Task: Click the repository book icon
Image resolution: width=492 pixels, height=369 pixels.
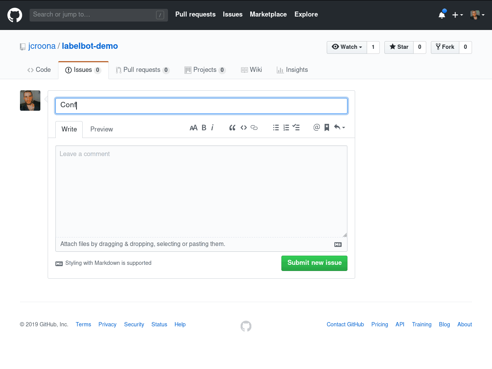Action: coord(23,47)
